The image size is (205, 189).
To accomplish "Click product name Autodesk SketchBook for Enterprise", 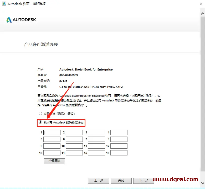I will click(86, 69).
